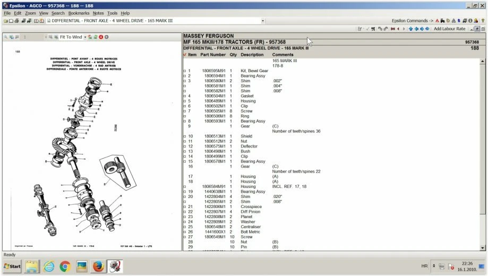Image resolution: width=488 pixels, height=276 pixels.
Task: Tick the box for item 2 Bearing Assy
Action: (185, 76)
